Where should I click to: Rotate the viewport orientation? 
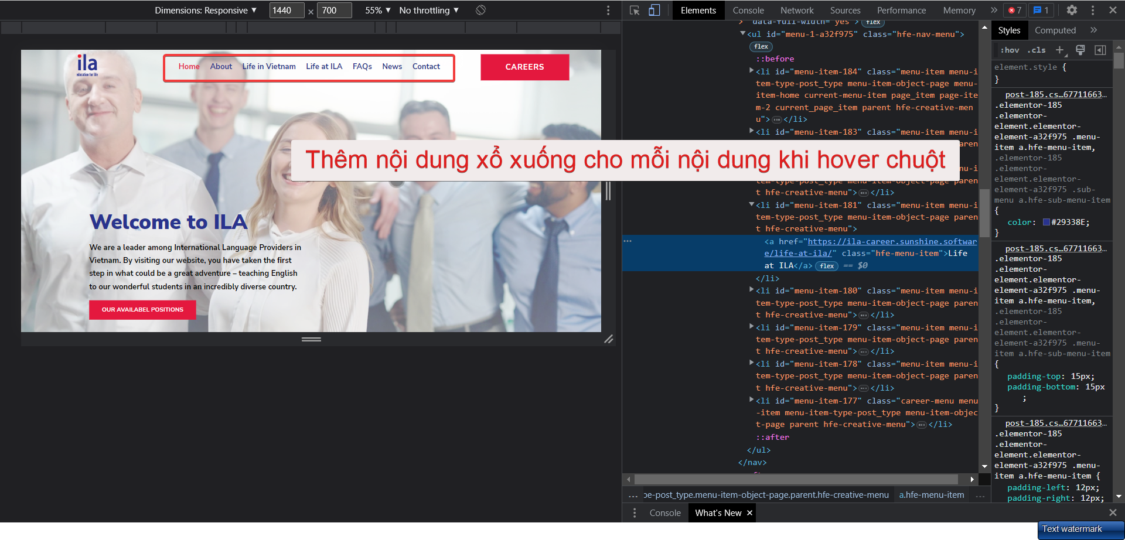[480, 10]
